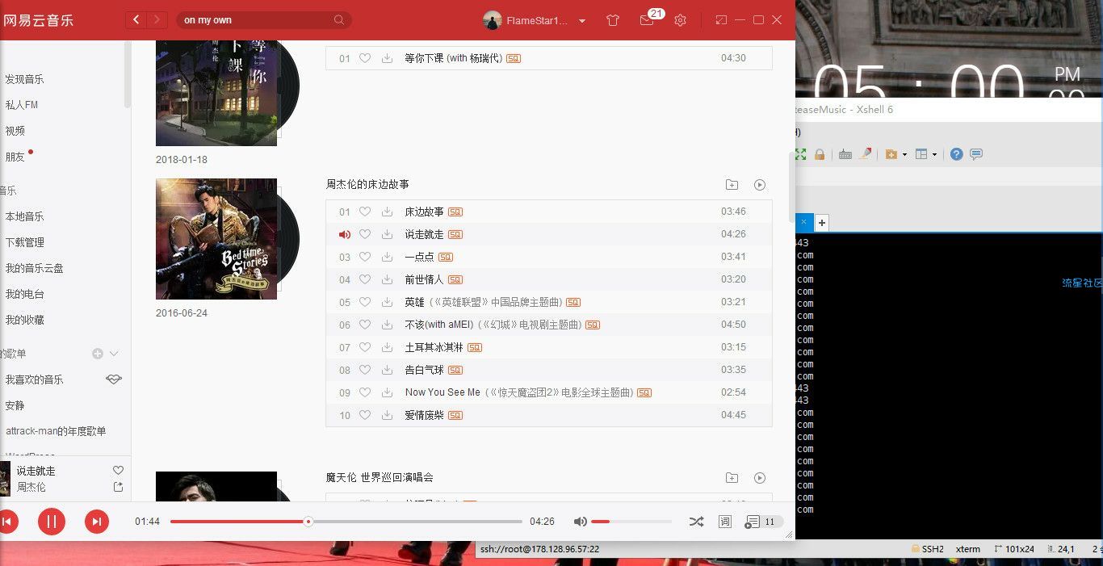Click the track title Now You See Me
The height and width of the screenshot is (566, 1103).
coord(442,392)
